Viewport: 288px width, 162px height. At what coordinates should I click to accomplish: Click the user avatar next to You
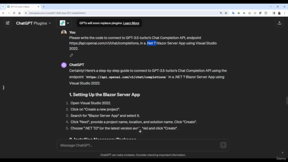tap(64, 32)
